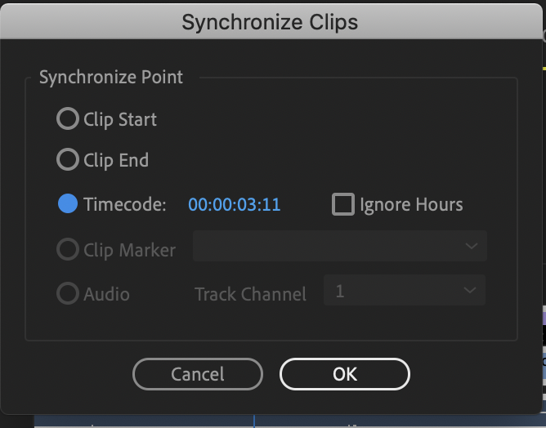Viewport: 546px width, 428px height.
Task: Expand the Track Channel dropdown chevron
Action: 470,291
